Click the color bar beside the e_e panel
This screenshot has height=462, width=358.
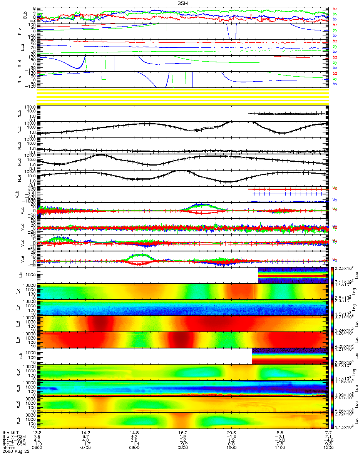[x=331, y=421]
